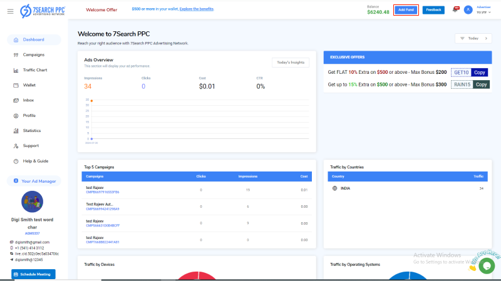The image size is (501, 281).
Task: Click the 7Search PPC logo
Action: pyautogui.click(x=43, y=11)
